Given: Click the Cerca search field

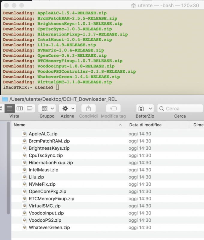Looking at the screenshot, I should point(180,109).
